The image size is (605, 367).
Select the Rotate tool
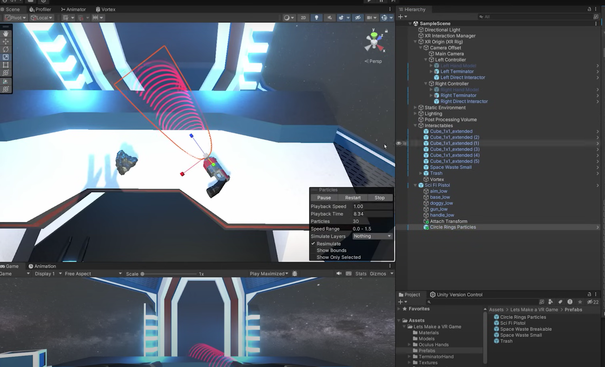point(6,49)
